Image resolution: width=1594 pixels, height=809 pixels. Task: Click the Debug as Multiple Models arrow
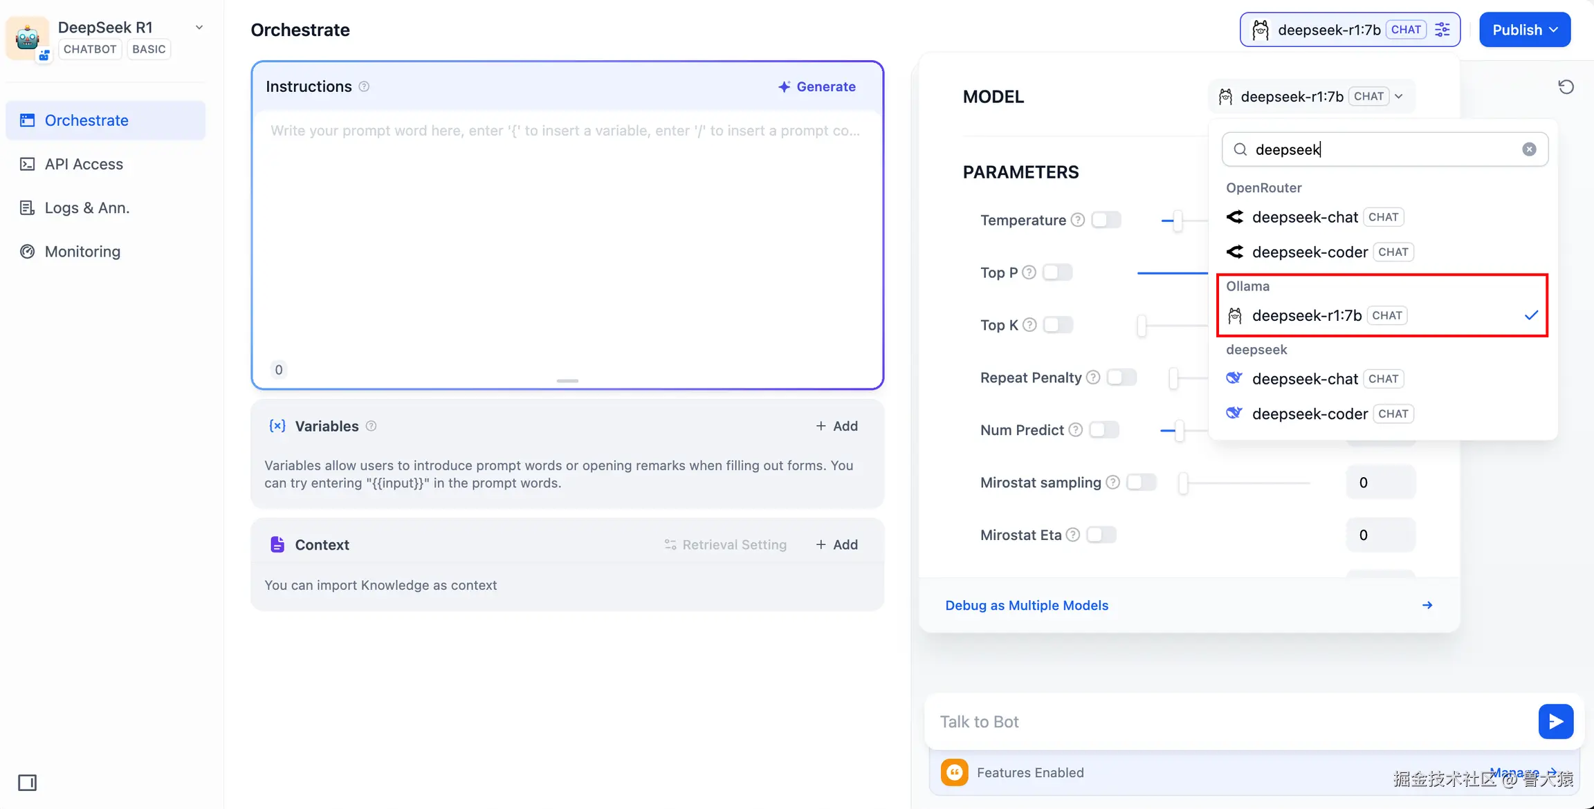coord(1427,605)
